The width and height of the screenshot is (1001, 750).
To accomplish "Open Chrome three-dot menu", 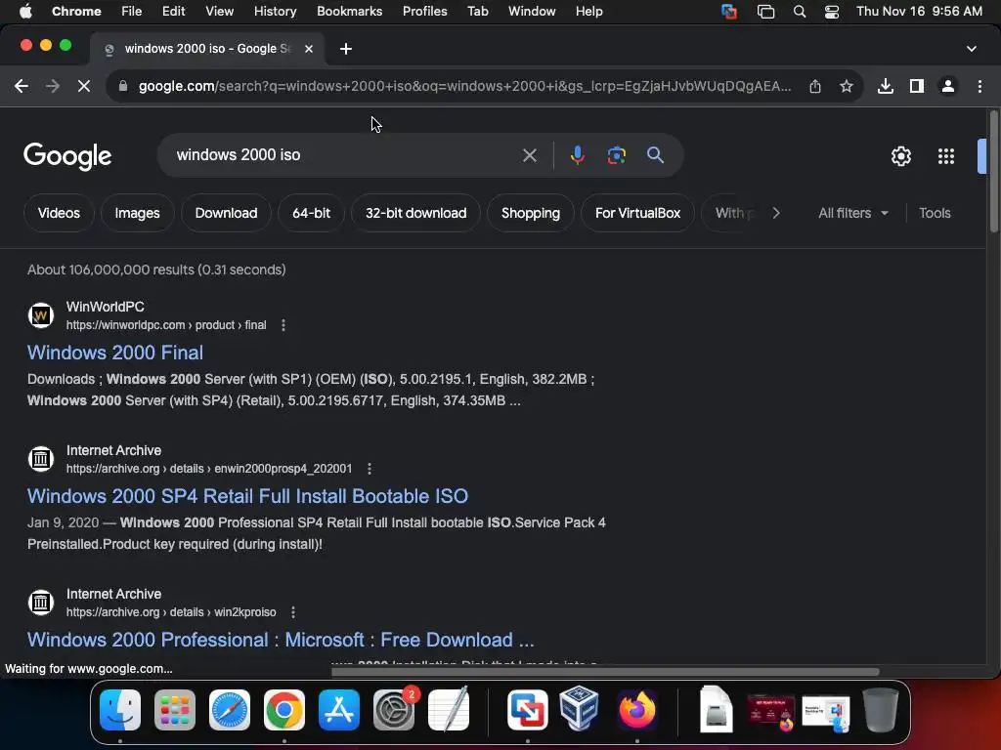I will click(979, 86).
